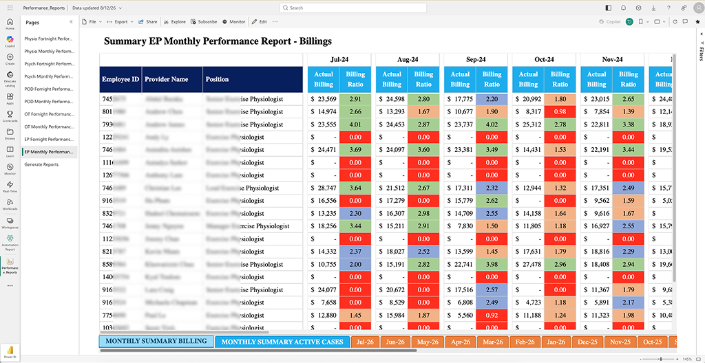Switch to MONTHLY SUMMARY ACTIVE CASES tab
Screen dimensions: 705x363
coord(282,342)
